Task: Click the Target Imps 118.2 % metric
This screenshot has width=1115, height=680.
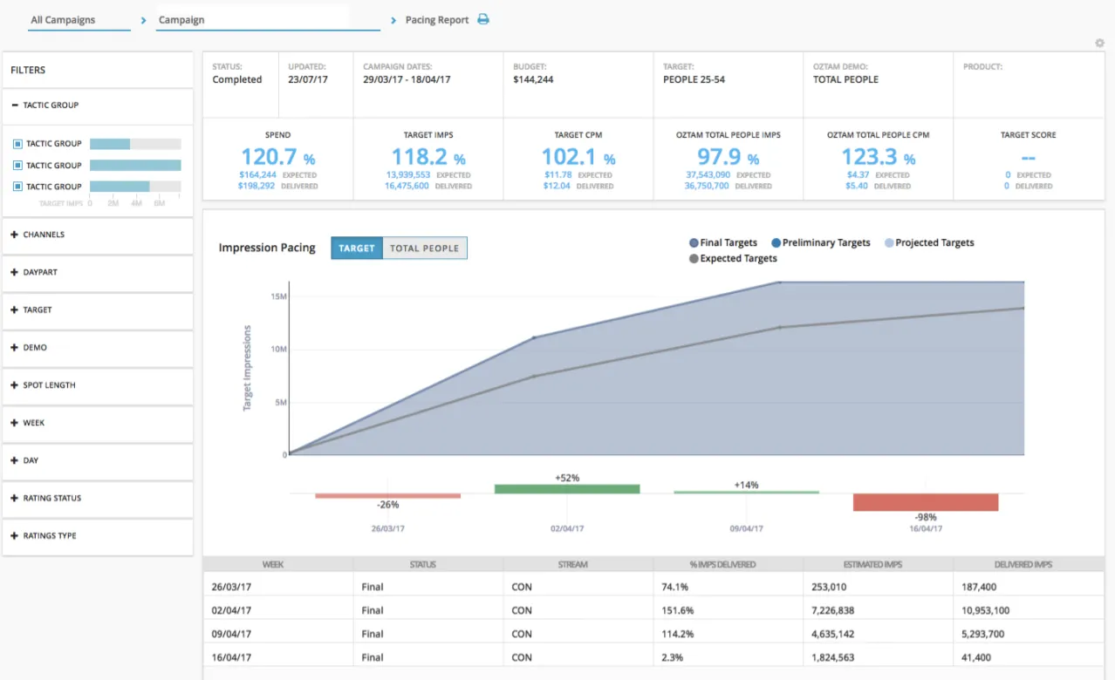Action: 428,158
